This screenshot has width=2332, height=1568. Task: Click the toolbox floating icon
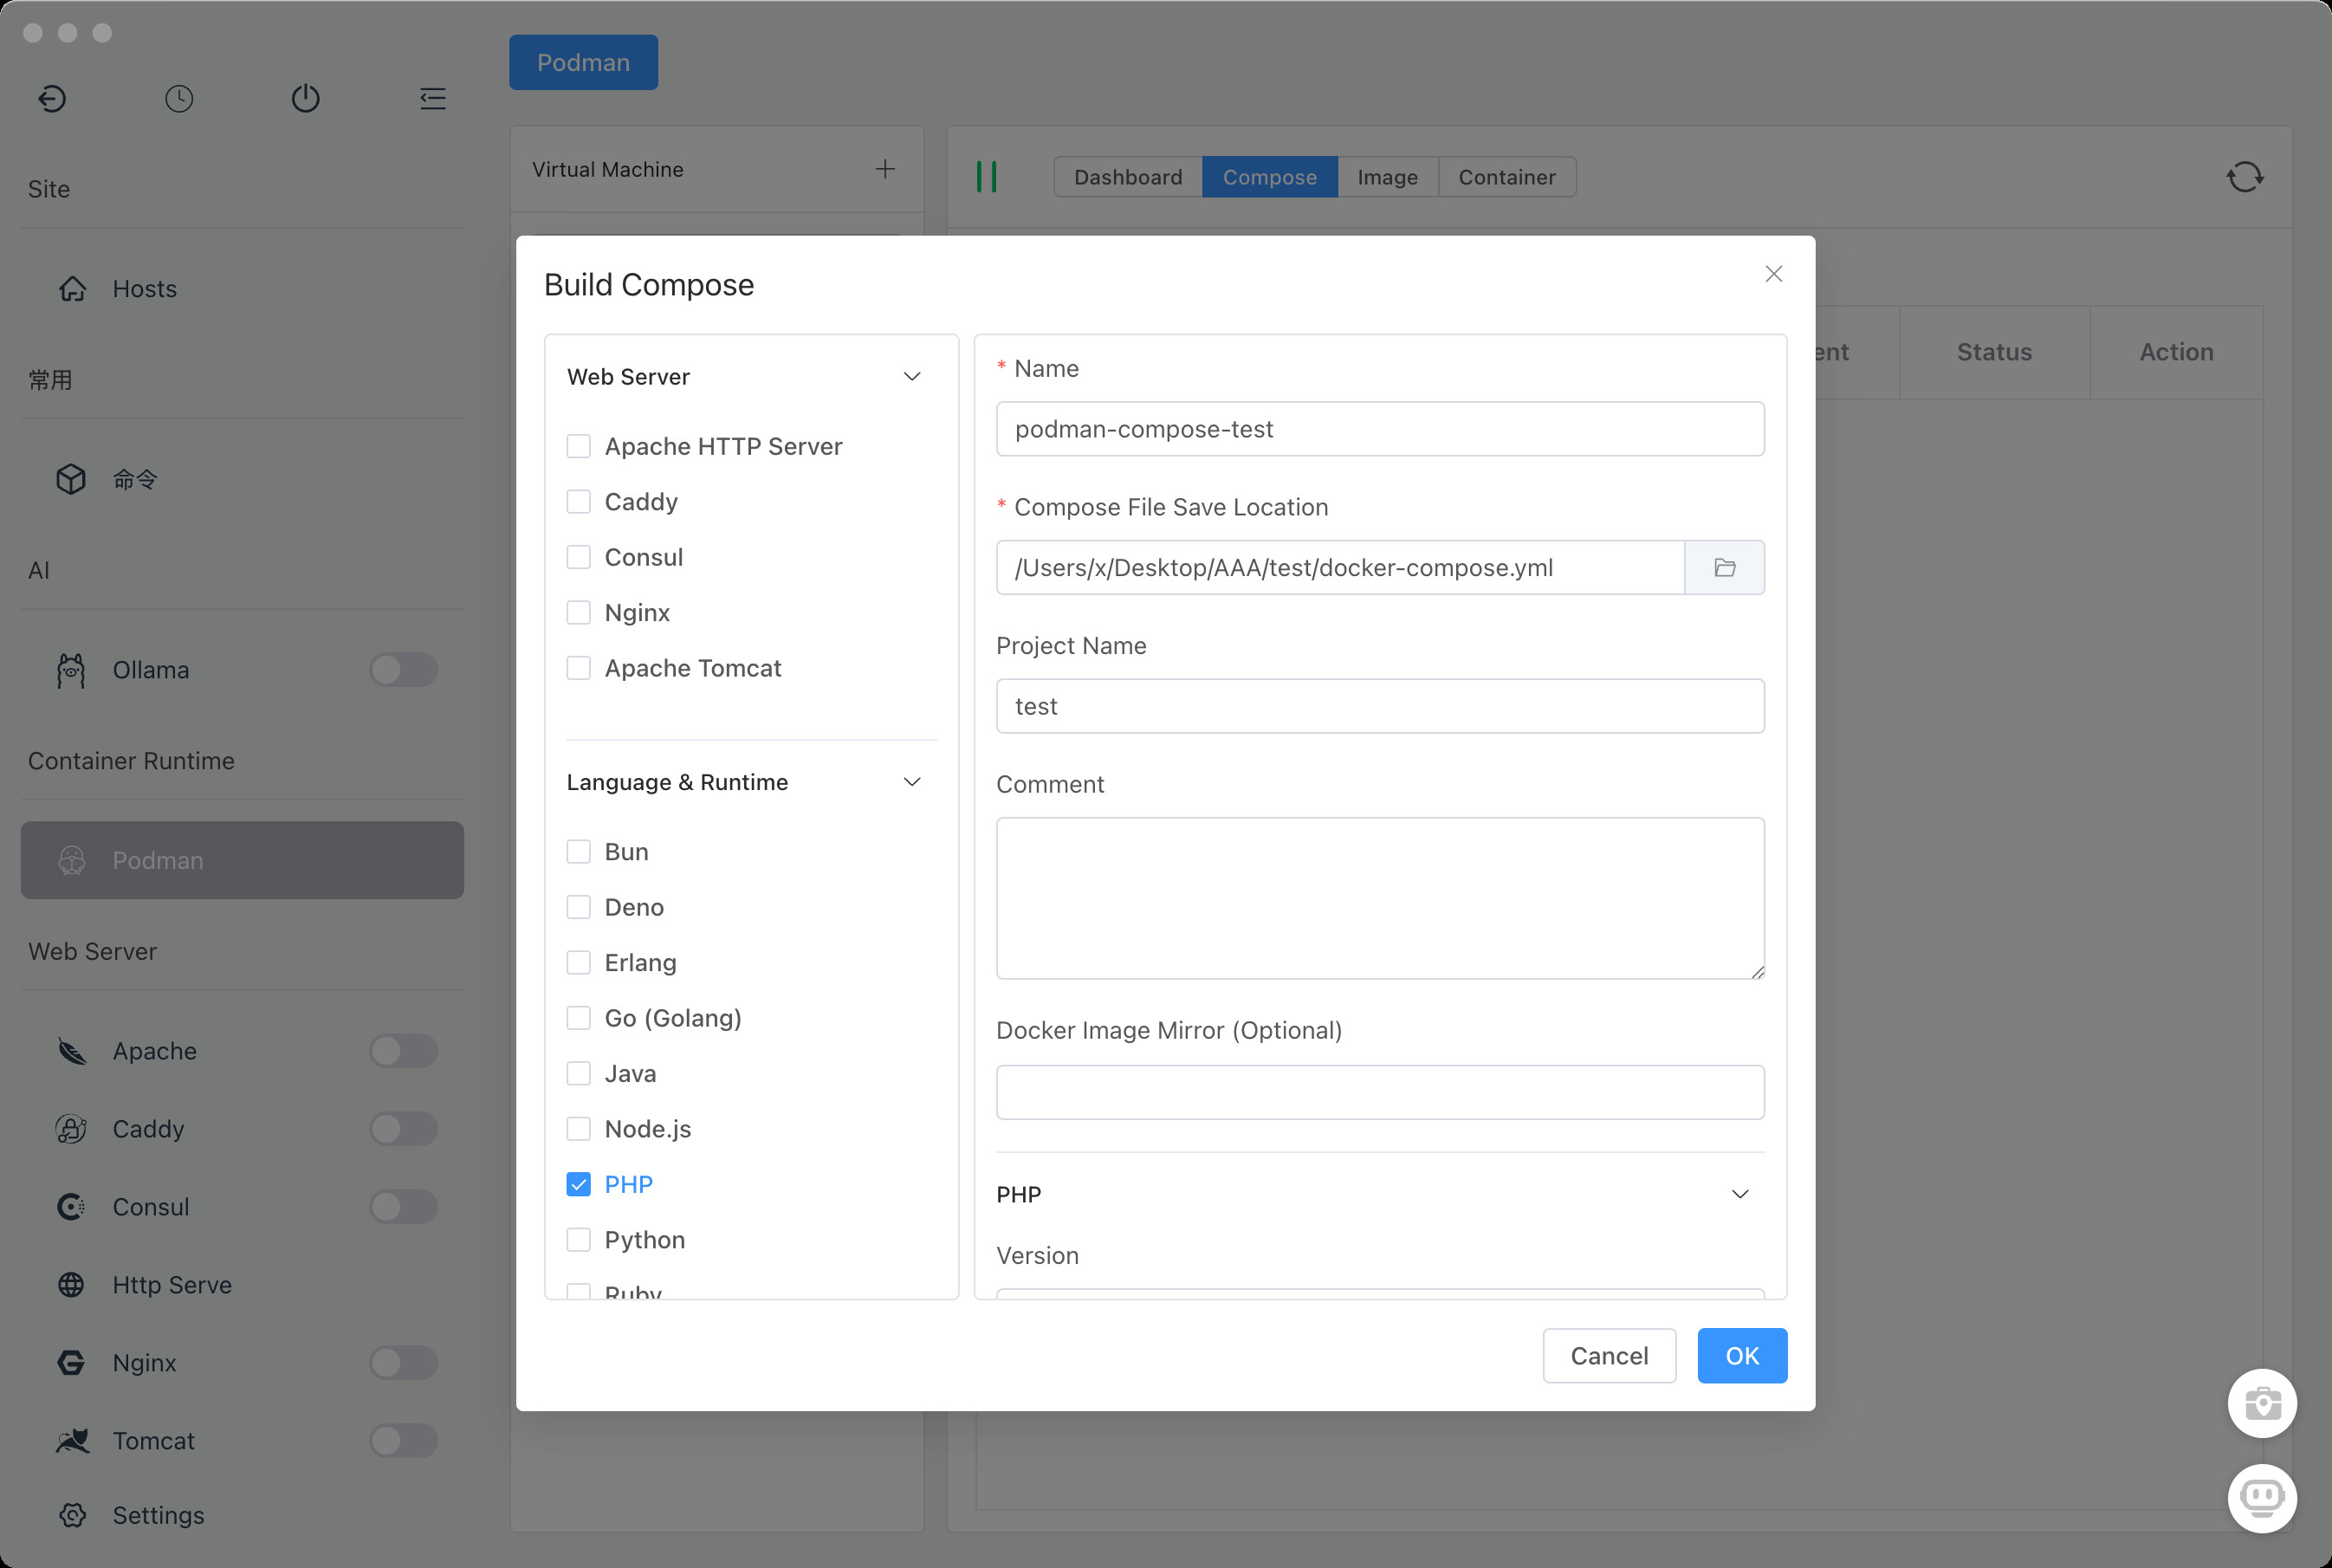click(x=2261, y=1403)
